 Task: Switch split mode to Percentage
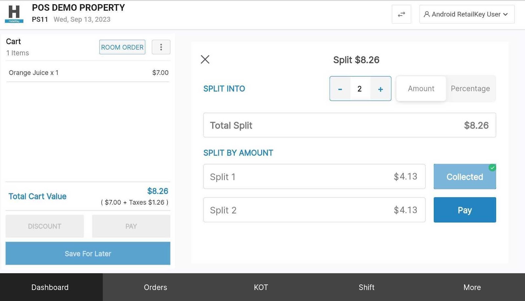pos(470,89)
